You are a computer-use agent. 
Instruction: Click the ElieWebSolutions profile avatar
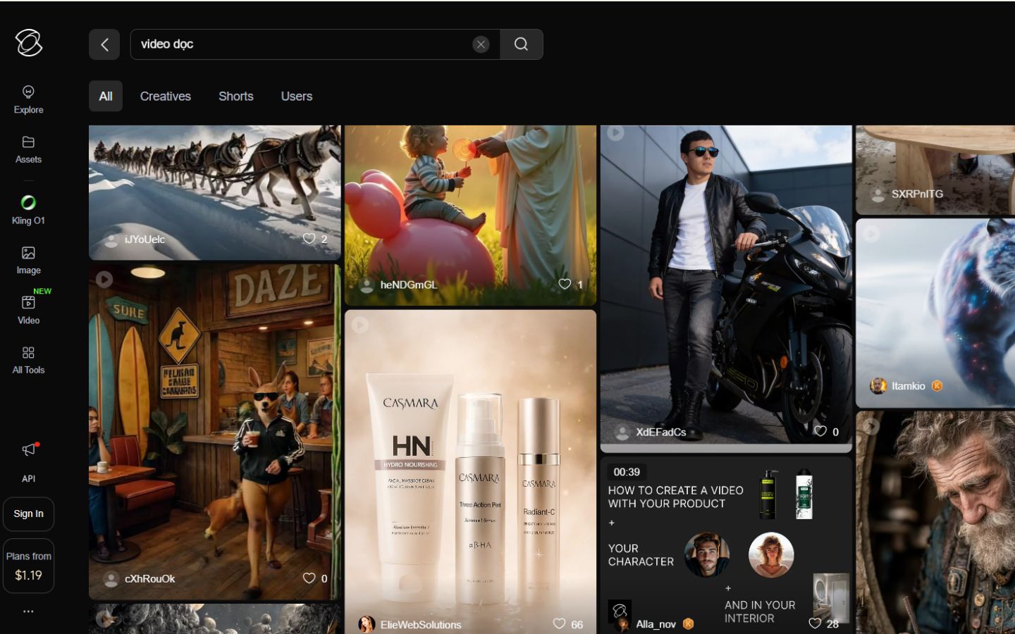coord(367,624)
